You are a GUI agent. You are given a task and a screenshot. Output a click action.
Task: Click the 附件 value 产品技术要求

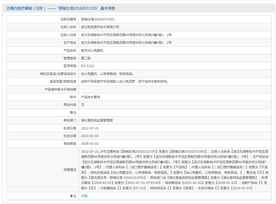[x=90, y=97]
